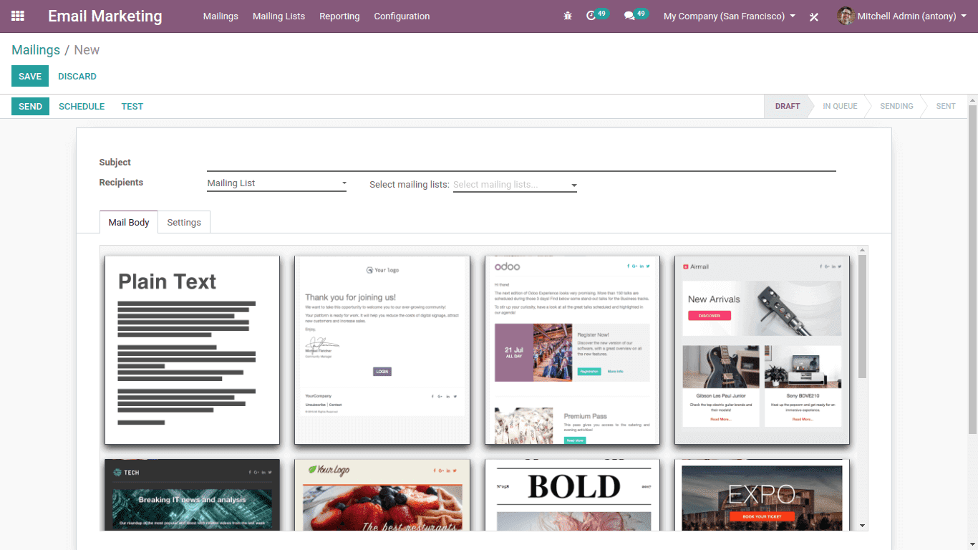Open the chat conversations icon
The height and width of the screenshot is (550, 978).
(x=629, y=16)
